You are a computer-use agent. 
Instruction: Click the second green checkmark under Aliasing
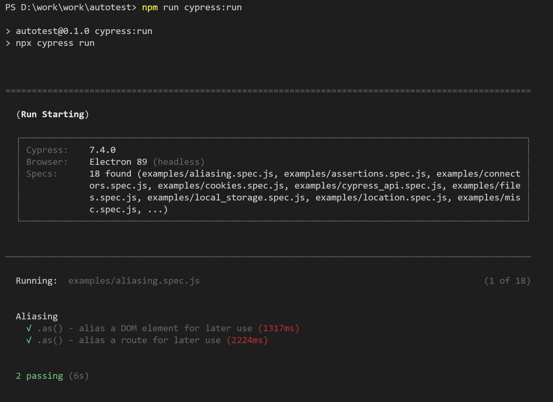(x=29, y=340)
